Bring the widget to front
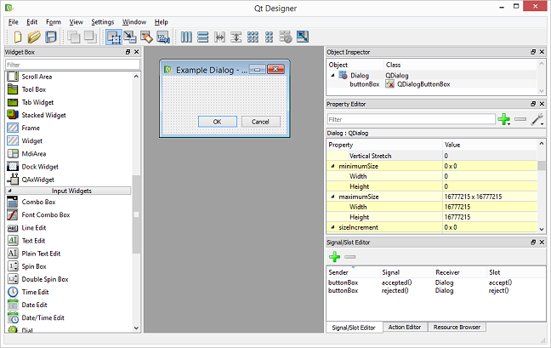This screenshot has height=348, width=551. click(90, 37)
